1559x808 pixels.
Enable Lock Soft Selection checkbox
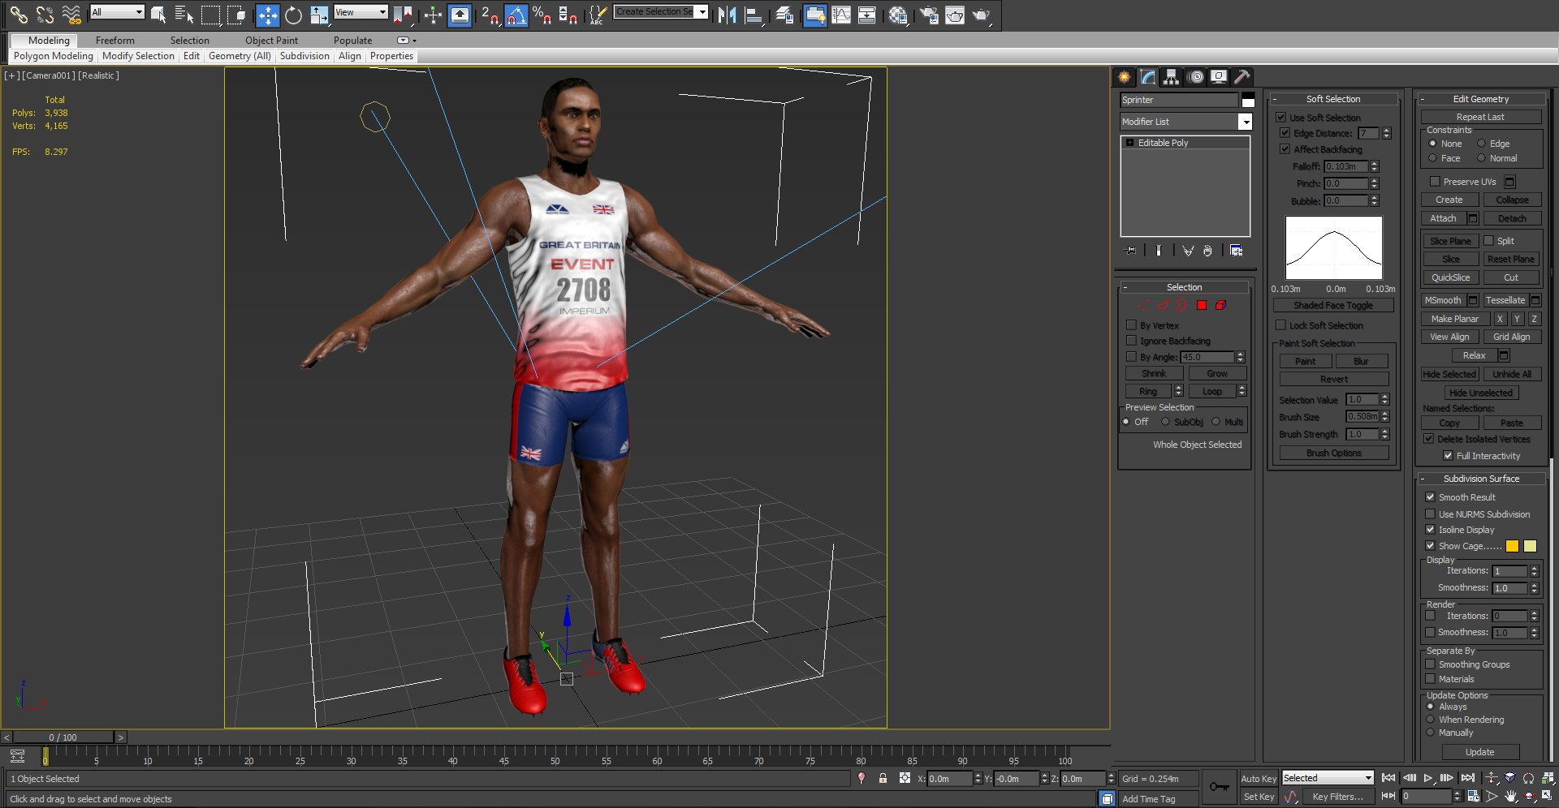click(x=1281, y=325)
